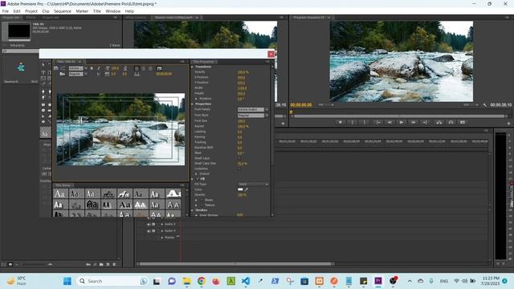Toggle the Underline checkbox

click(239, 169)
